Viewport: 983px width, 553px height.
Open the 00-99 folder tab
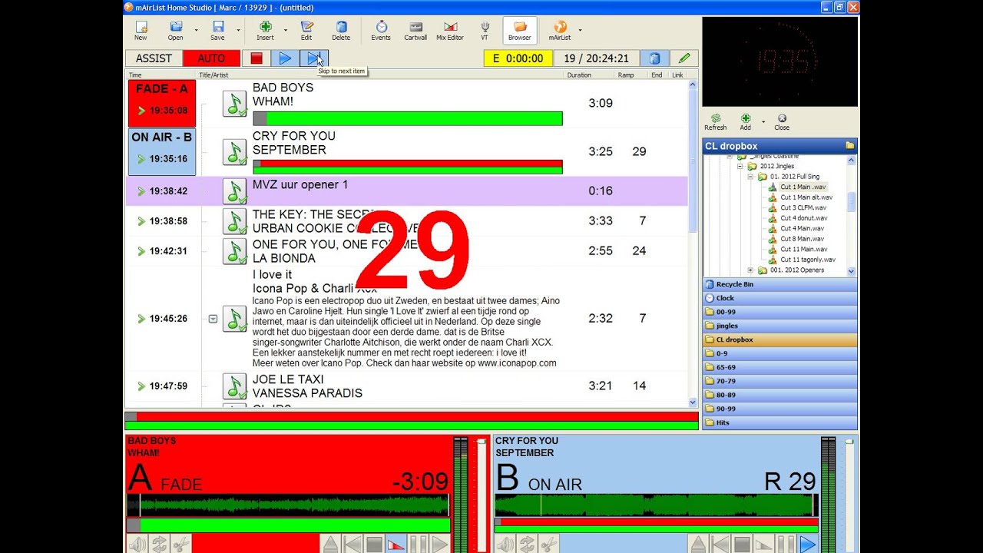click(779, 312)
